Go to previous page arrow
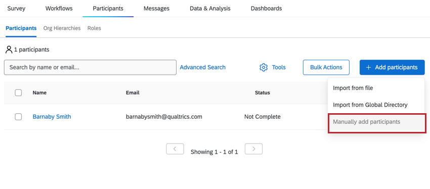This screenshot has width=430, height=189. pyautogui.click(x=175, y=149)
